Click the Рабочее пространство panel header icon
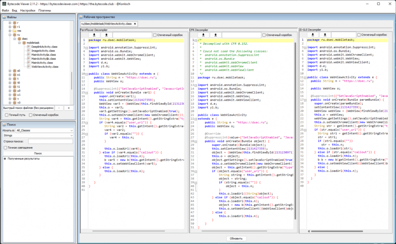The height and width of the screenshot is (244, 396). click(81, 17)
